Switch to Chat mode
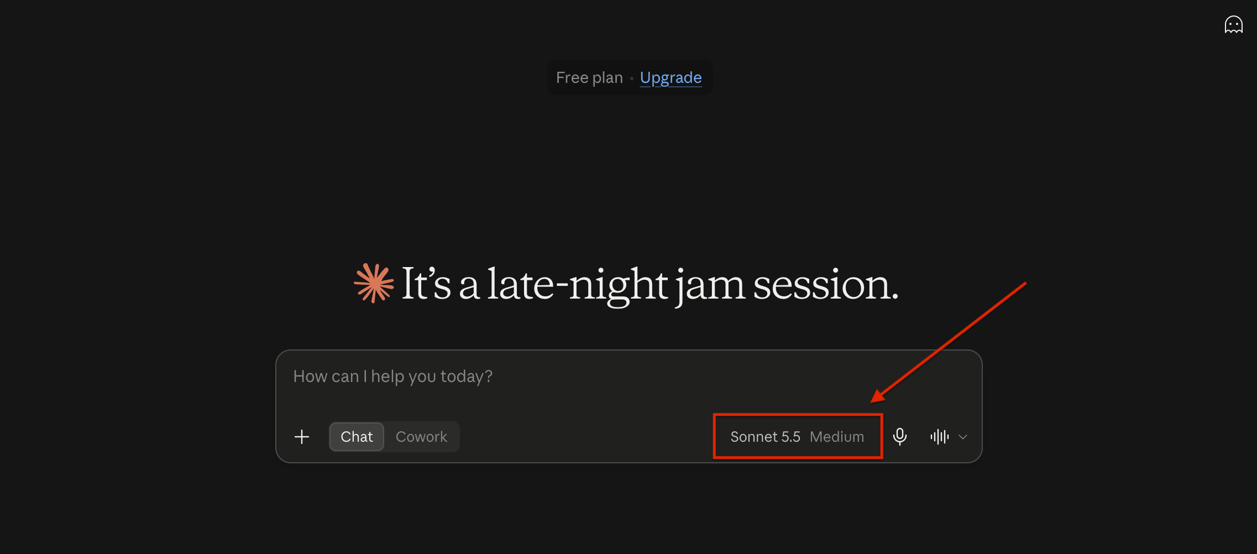Viewport: 1257px width, 554px height. click(357, 437)
